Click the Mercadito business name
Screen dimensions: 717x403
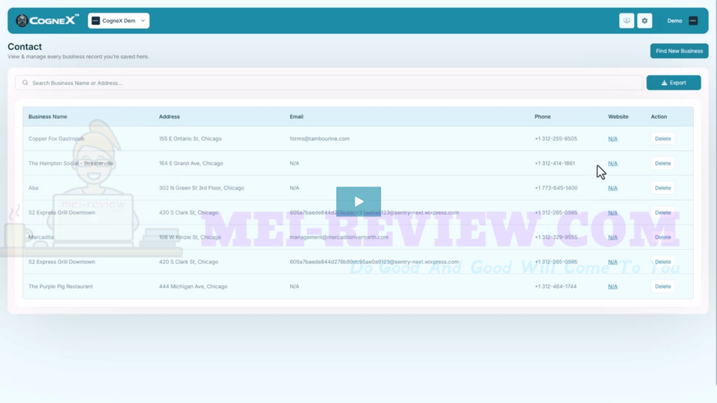(x=40, y=237)
